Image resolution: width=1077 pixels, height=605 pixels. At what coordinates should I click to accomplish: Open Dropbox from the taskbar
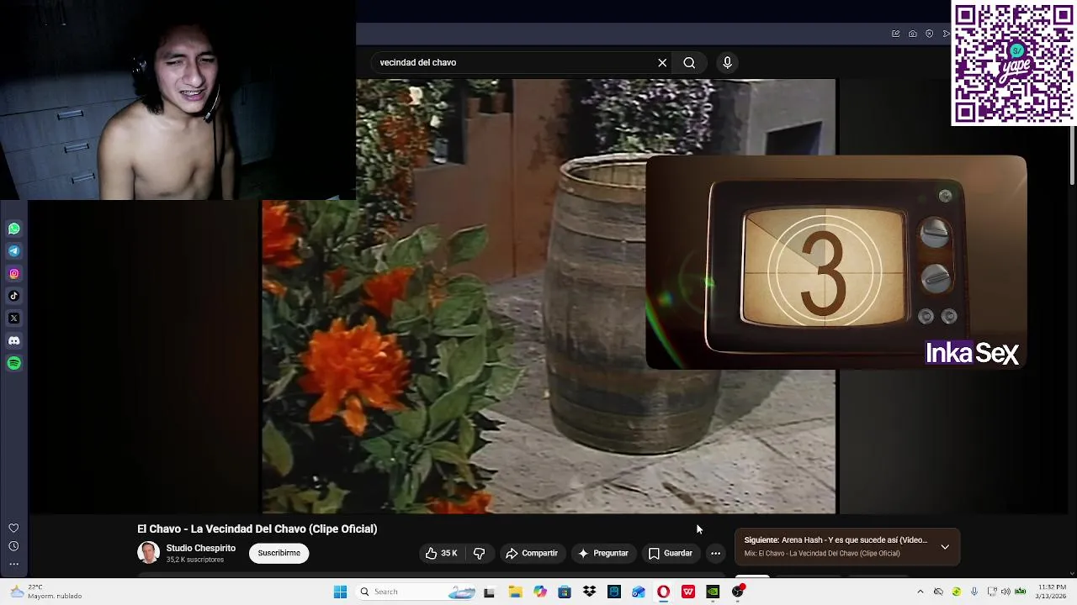point(589,592)
